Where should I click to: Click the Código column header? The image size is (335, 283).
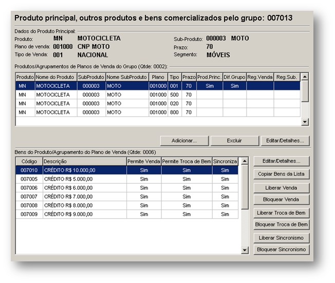[x=29, y=162]
